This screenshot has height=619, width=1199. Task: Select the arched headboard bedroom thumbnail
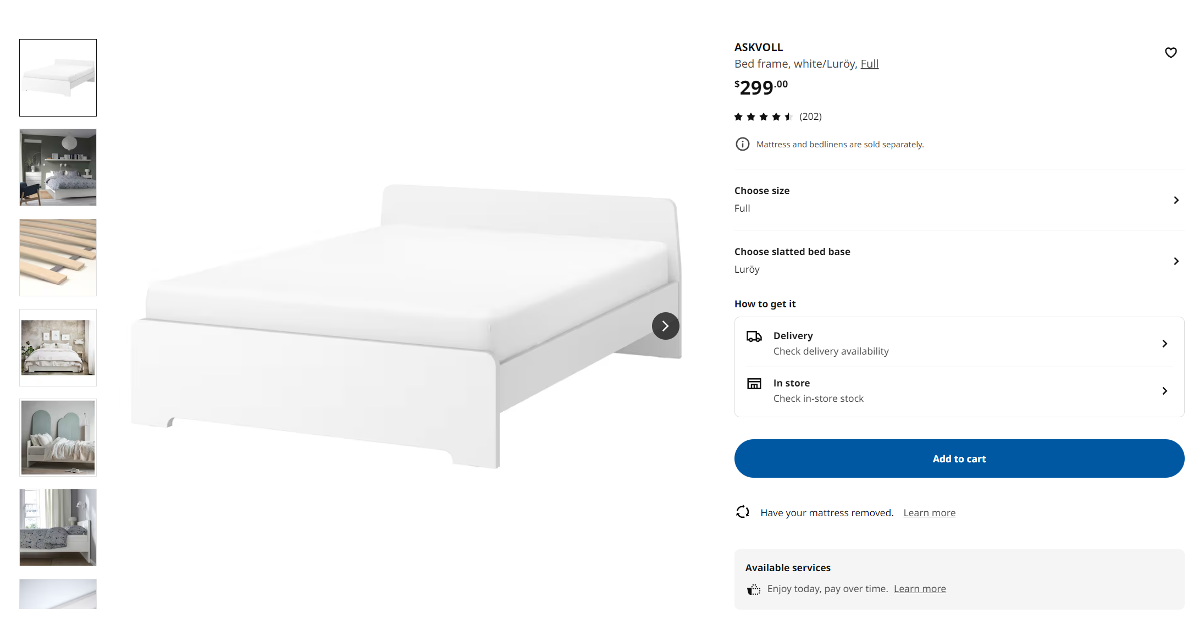58,438
